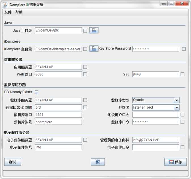191x179 pixels.
Task: Close the iDempiere settings window
Action: [x=182, y=4]
